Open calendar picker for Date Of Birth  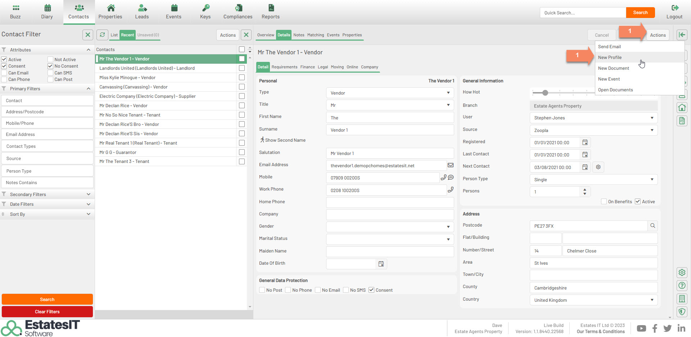click(x=381, y=264)
